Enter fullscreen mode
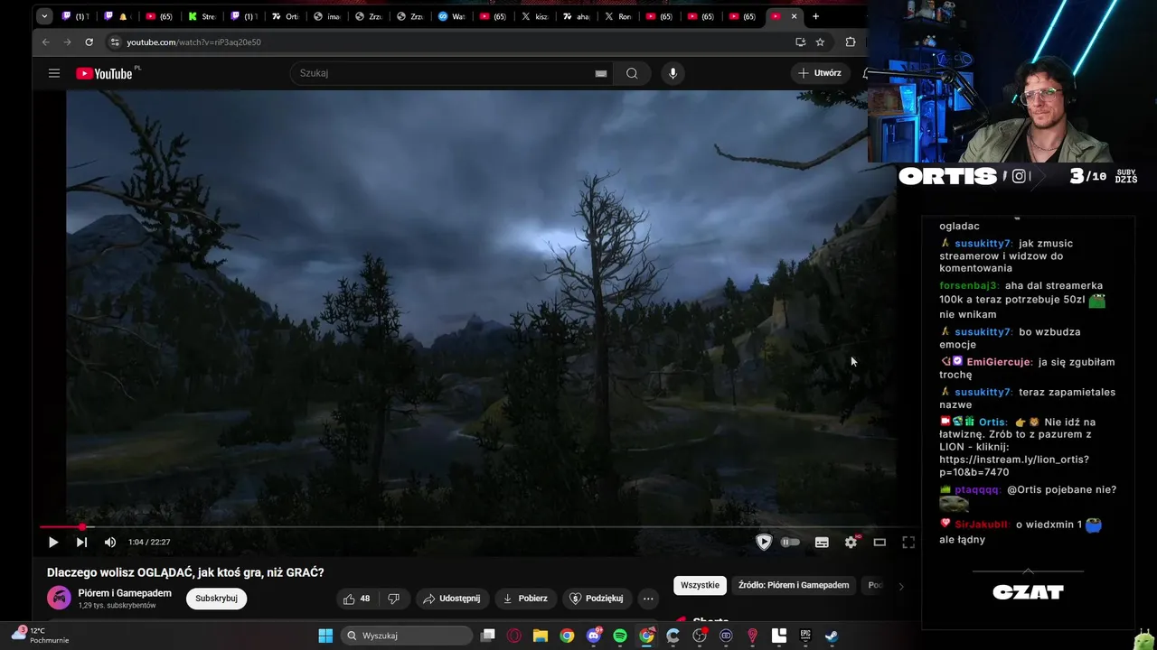Screen dimensions: 1157x650 (x=908, y=543)
